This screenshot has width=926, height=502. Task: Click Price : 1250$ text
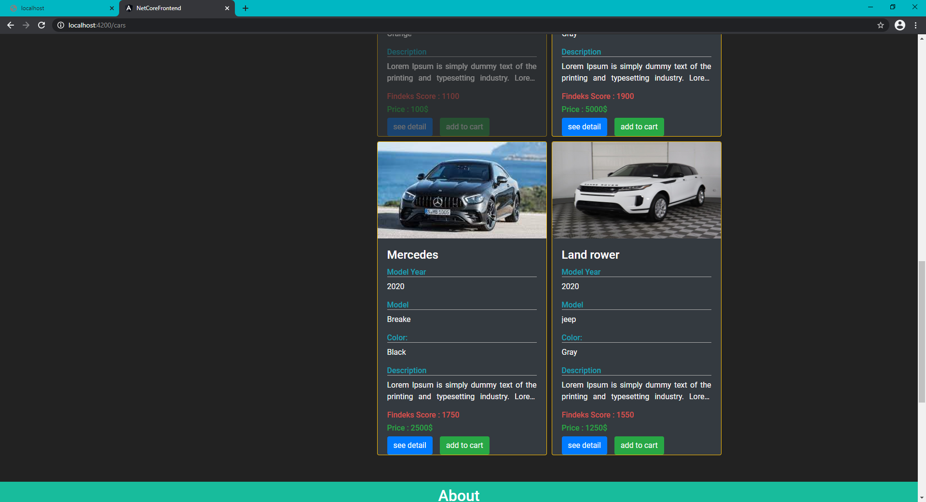[584, 428]
